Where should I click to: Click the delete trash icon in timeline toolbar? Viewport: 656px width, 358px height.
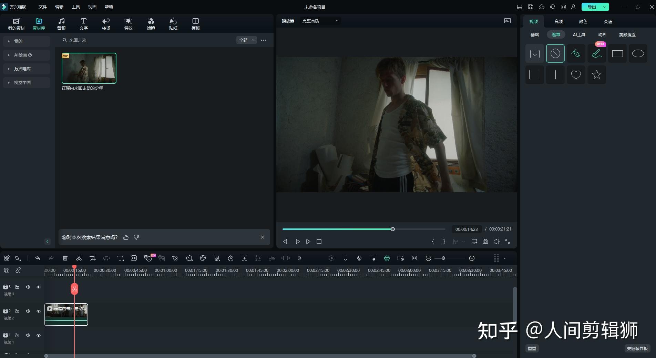pos(65,258)
